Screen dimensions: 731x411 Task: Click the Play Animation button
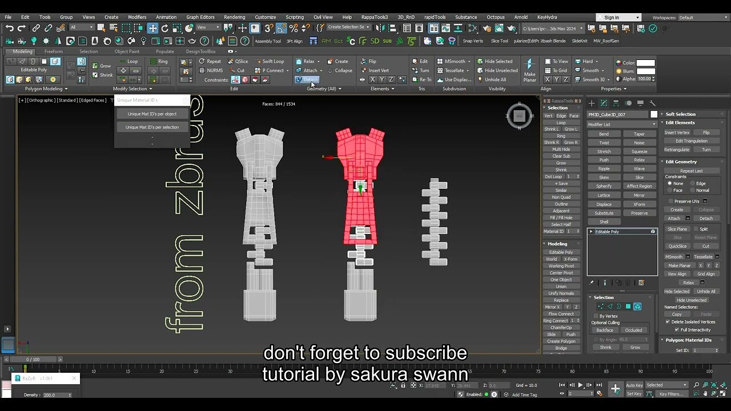click(x=581, y=385)
